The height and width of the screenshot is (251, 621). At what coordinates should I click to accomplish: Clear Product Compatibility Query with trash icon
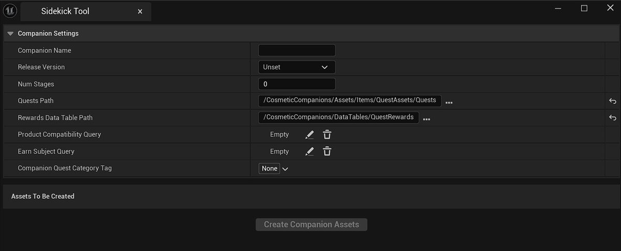tap(327, 135)
